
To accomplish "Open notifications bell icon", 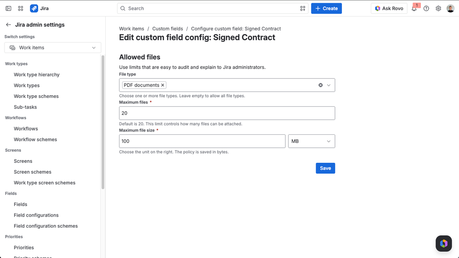I will point(414,8).
